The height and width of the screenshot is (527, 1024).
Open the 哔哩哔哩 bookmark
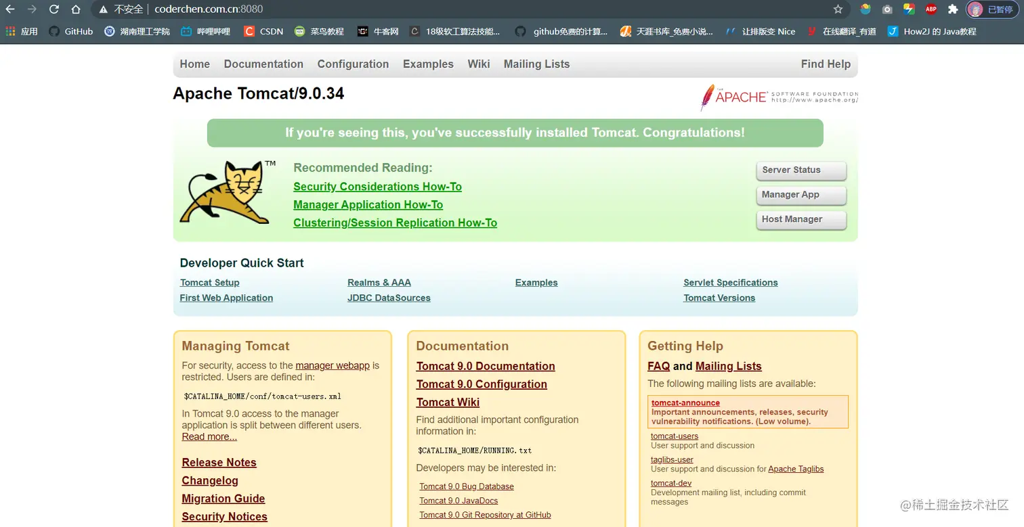tap(205, 31)
